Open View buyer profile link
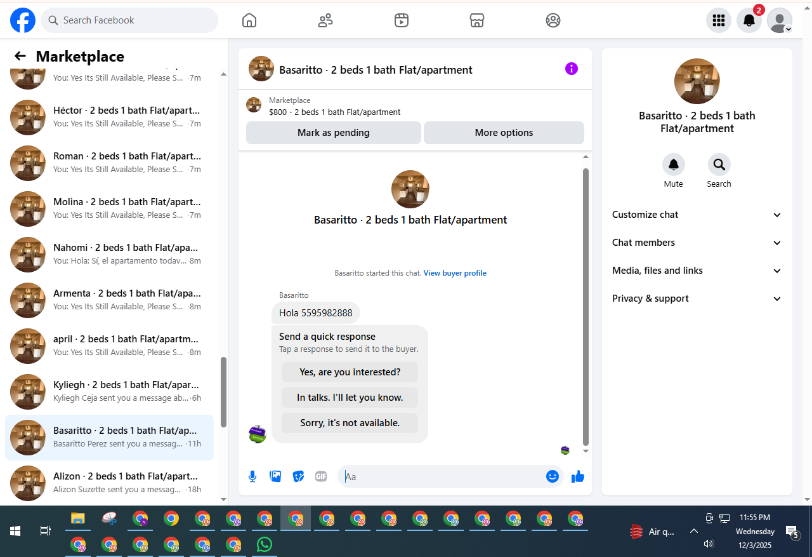Image resolution: width=812 pixels, height=557 pixels. [455, 273]
